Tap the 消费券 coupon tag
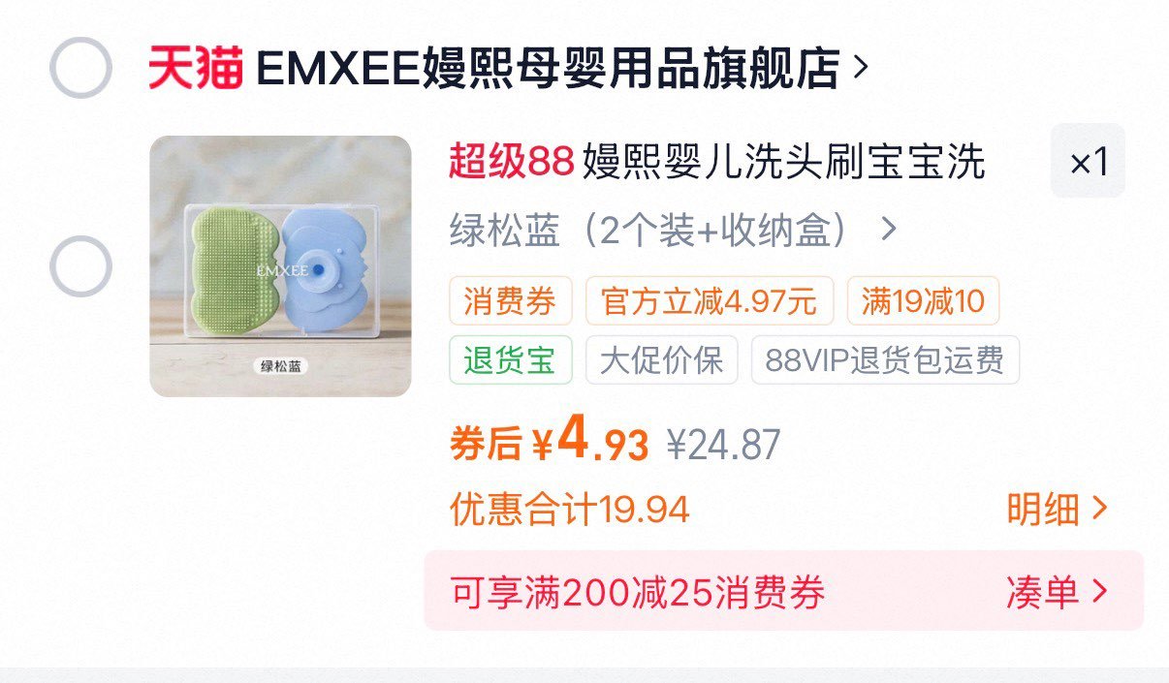 click(510, 301)
